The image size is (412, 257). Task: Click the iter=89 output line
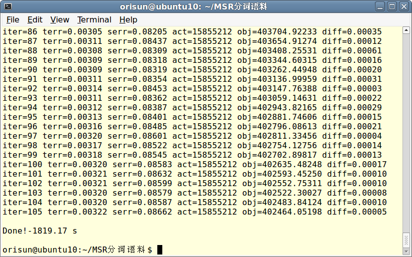click(x=192, y=60)
